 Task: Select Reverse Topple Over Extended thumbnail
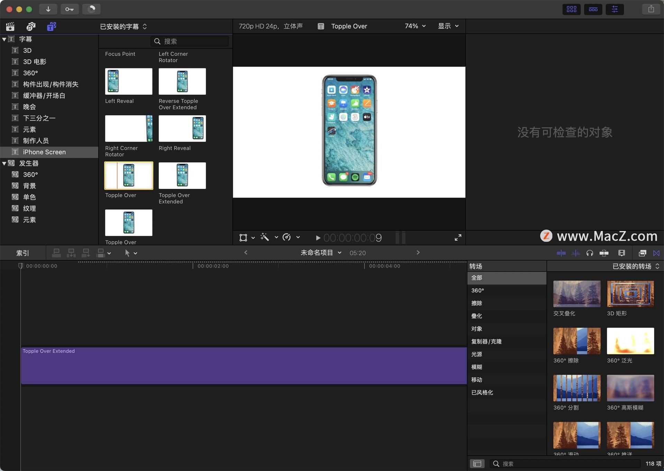click(182, 81)
